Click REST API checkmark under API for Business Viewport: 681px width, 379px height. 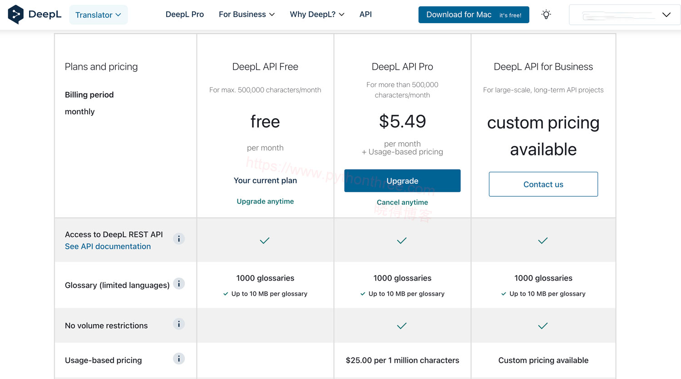pos(543,241)
